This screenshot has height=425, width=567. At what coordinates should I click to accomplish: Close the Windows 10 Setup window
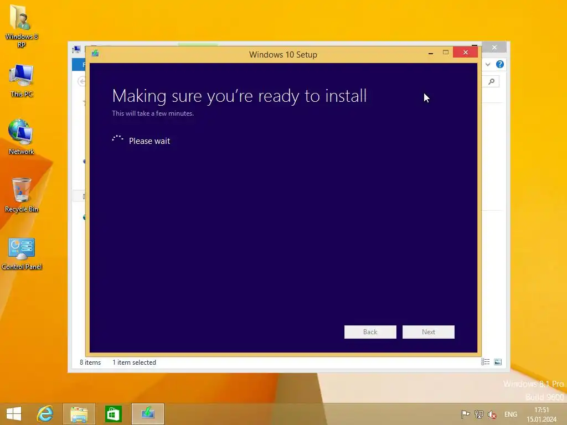pyautogui.click(x=465, y=53)
